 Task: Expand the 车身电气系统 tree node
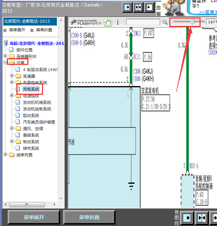[x=12, y=82]
